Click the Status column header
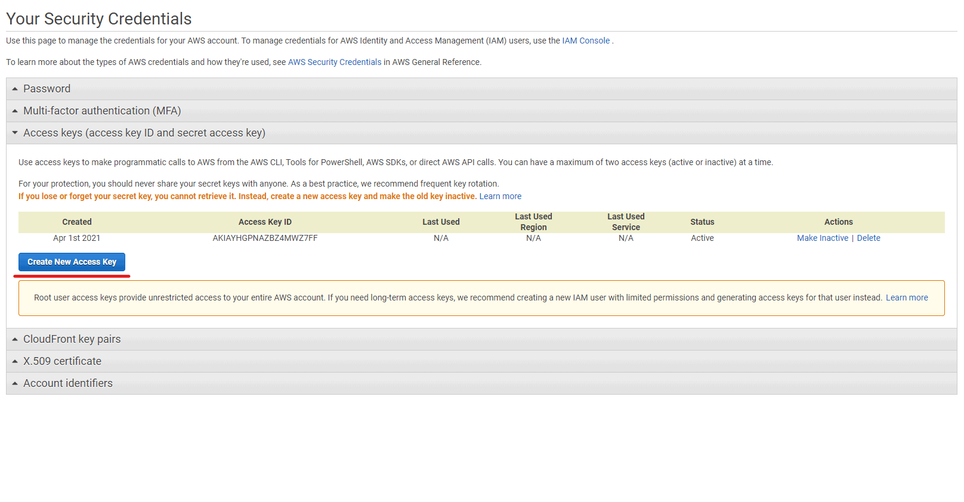This screenshot has width=964, height=502. tap(702, 222)
